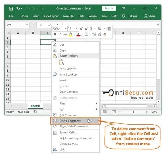Select Define Name... menu item

76,144
